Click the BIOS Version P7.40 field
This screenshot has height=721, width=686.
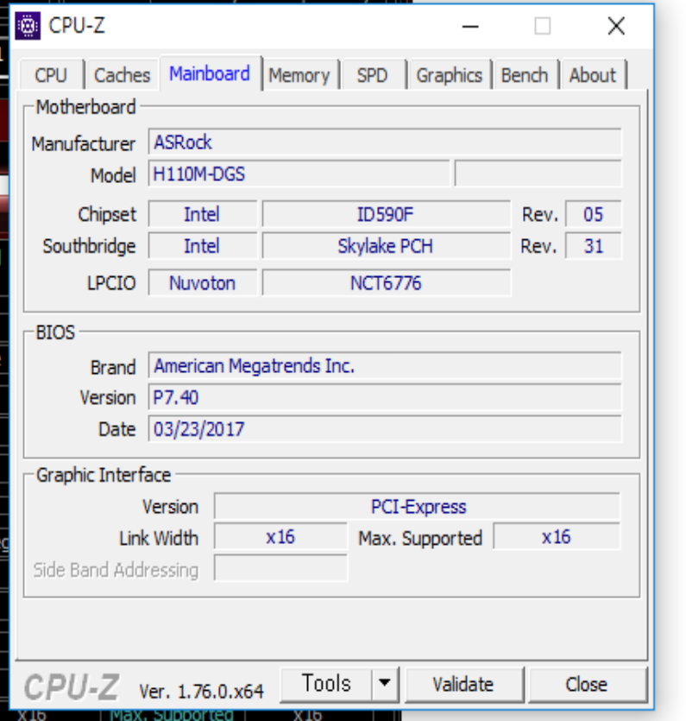point(385,397)
